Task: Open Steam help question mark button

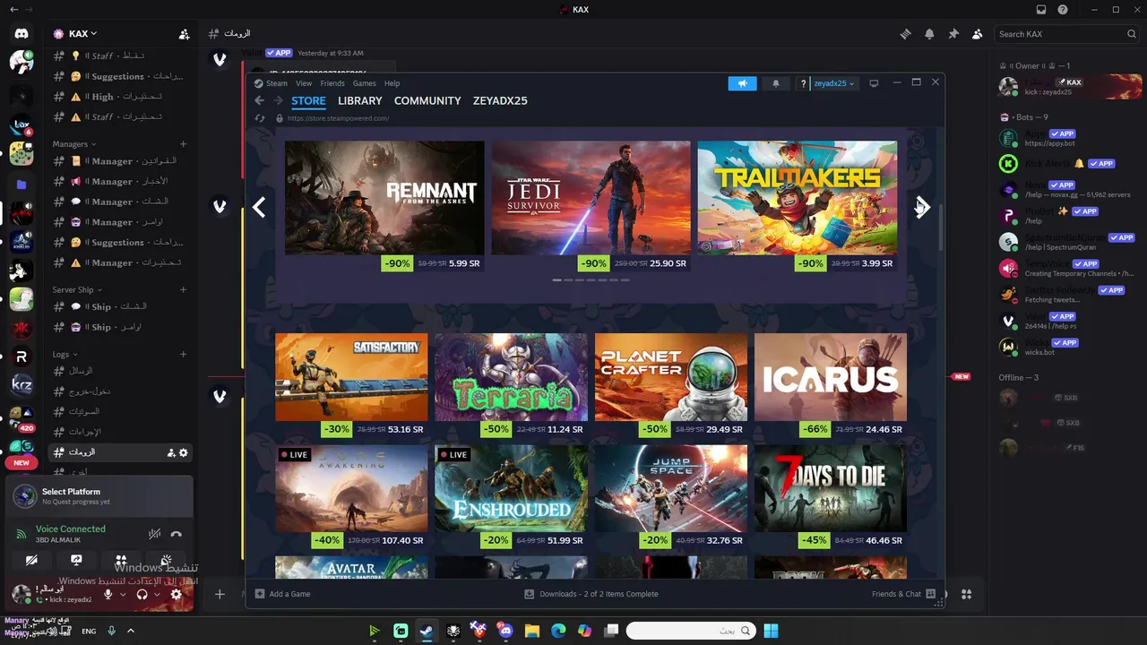Action: 804,83
